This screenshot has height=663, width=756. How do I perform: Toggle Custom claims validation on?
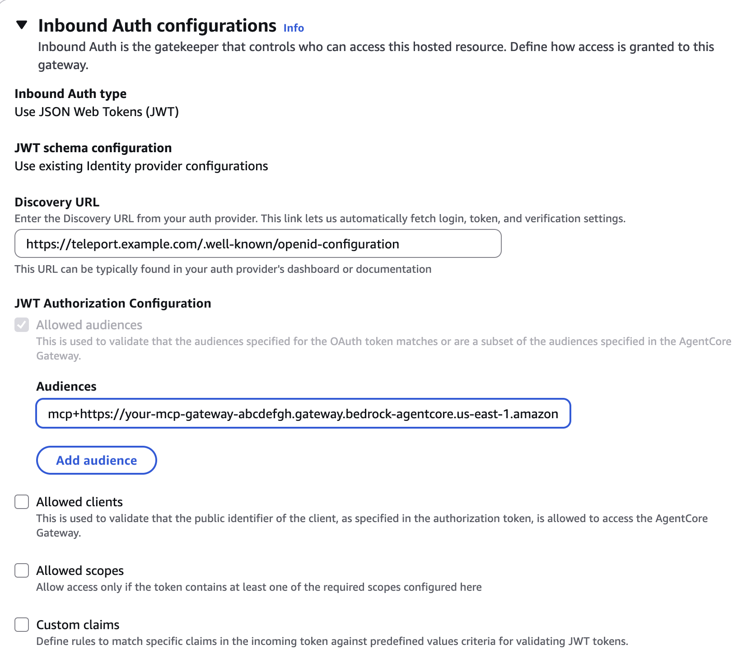[21, 625]
